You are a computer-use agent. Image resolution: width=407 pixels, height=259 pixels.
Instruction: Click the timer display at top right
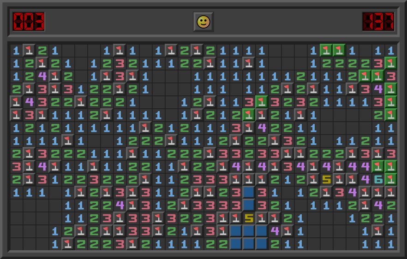(x=378, y=22)
